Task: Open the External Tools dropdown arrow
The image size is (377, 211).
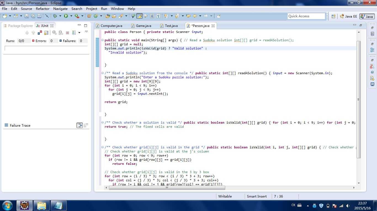Action: [x=82, y=16]
